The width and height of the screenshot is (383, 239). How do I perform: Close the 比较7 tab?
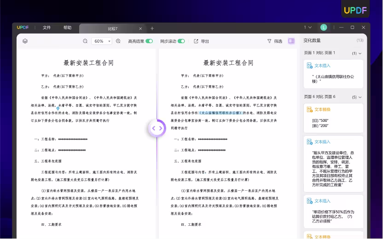(x=140, y=28)
